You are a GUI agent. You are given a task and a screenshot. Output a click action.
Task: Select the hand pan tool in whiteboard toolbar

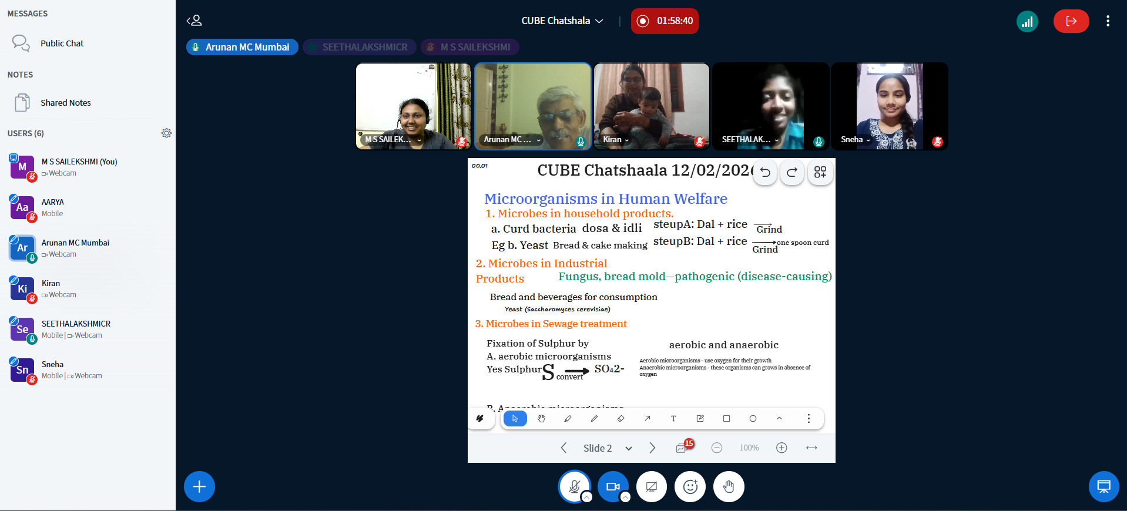coord(541,419)
